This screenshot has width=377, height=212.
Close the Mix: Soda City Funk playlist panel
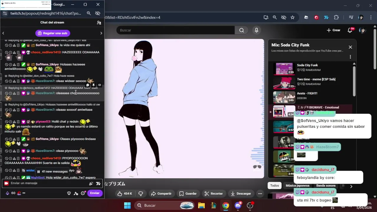350,47
